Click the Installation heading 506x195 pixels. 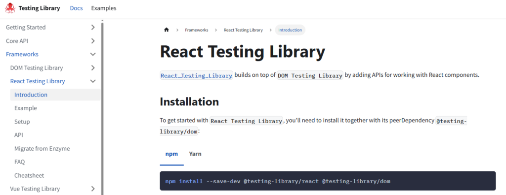tap(189, 101)
